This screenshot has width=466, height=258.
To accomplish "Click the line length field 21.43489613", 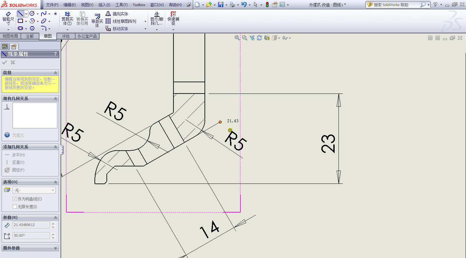I will point(31,225).
